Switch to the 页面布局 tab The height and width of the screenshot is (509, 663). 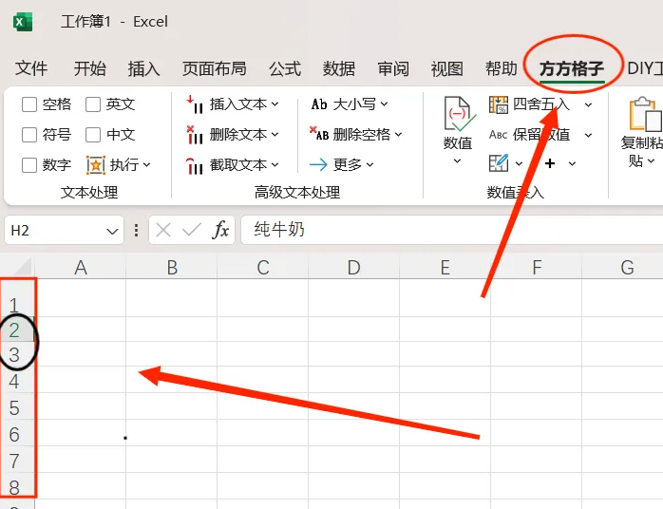tap(215, 68)
